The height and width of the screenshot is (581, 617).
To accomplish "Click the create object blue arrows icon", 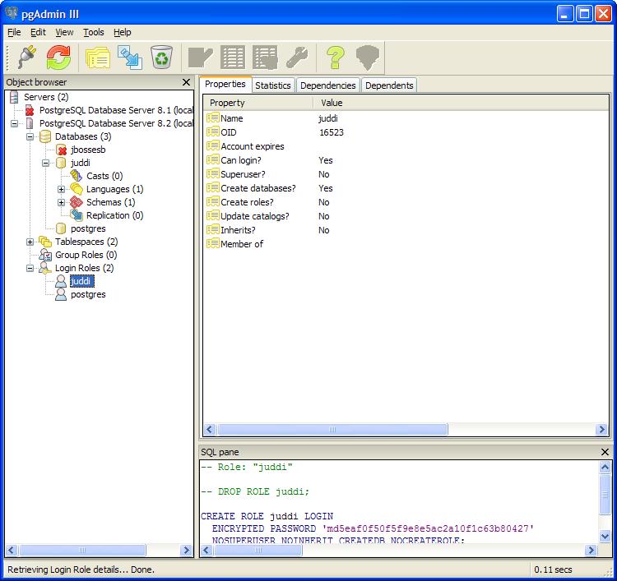I will [130, 58].
